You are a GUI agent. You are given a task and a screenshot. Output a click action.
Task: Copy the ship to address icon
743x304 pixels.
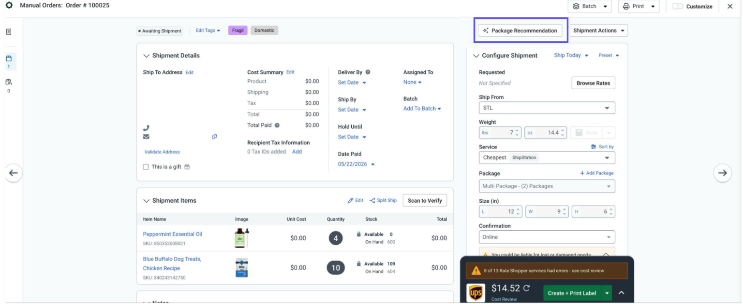click(214, 137)
